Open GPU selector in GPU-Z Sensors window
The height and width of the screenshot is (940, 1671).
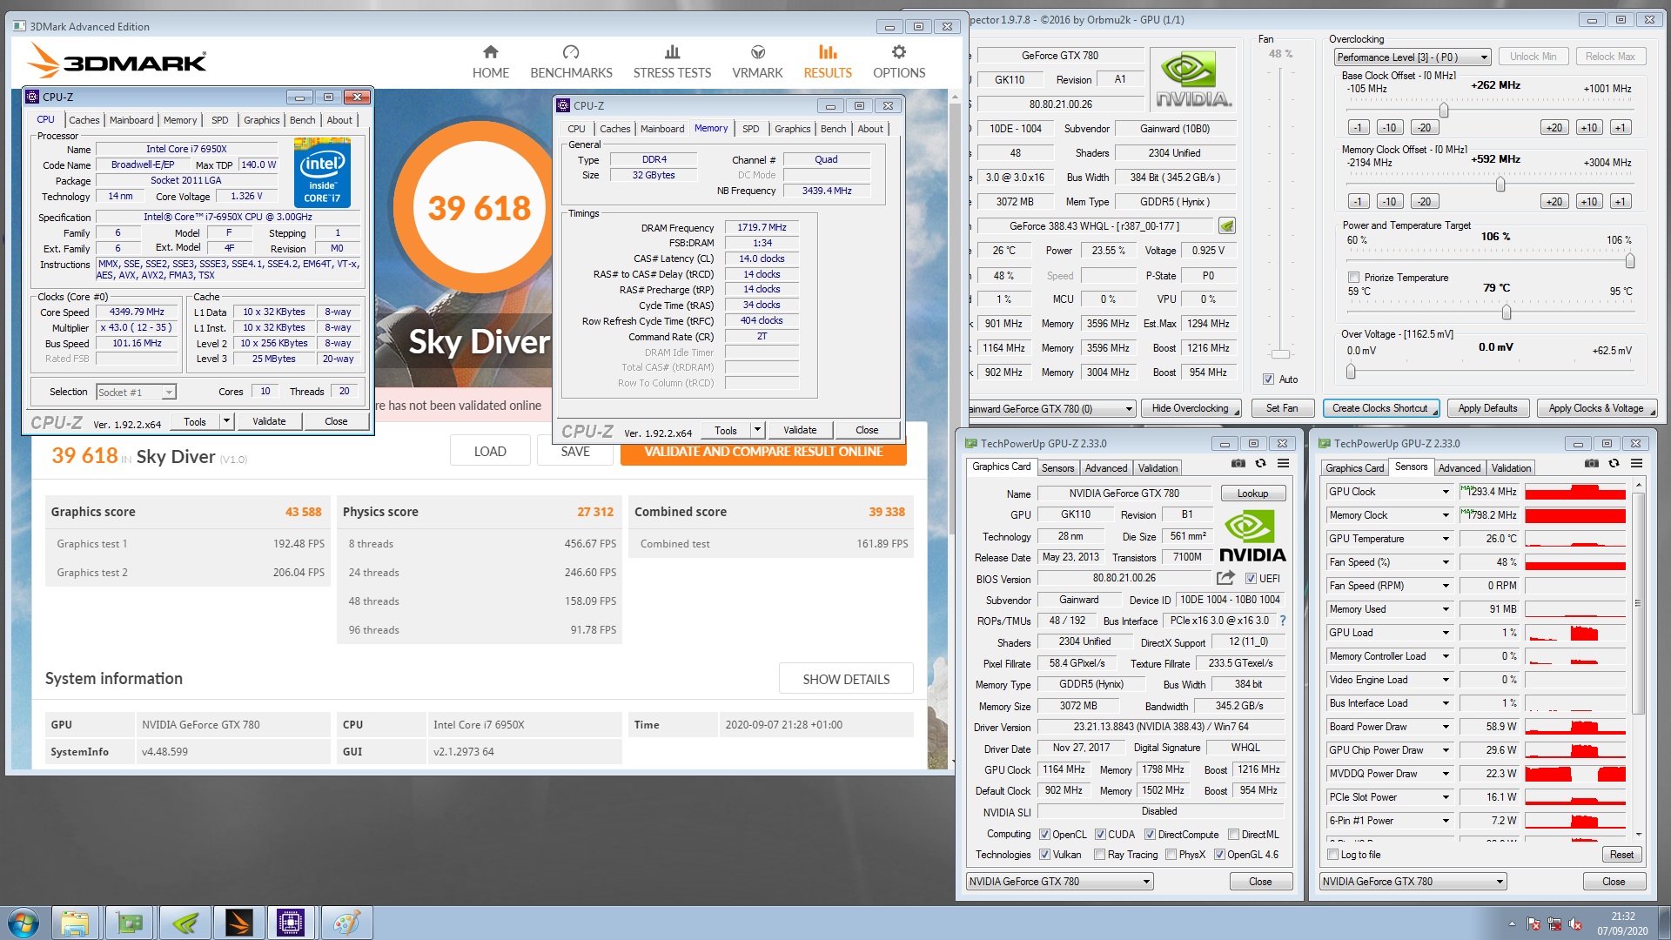click(1413, 882)
